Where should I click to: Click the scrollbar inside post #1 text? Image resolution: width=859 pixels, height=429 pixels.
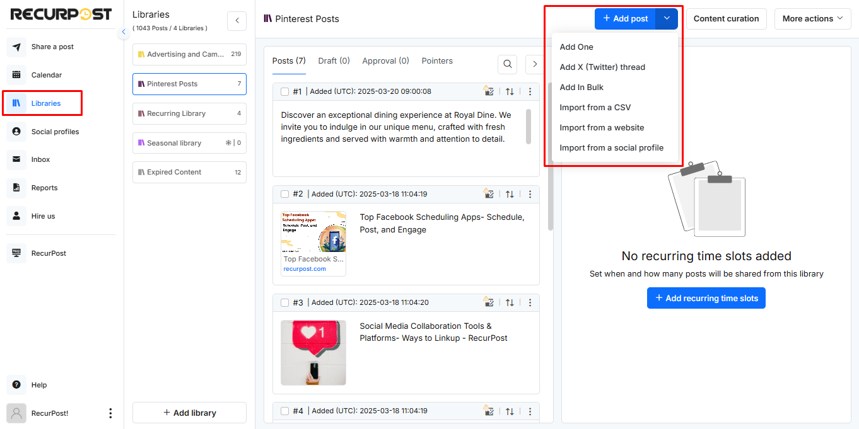pyautogui.click(x=528, y=126)
